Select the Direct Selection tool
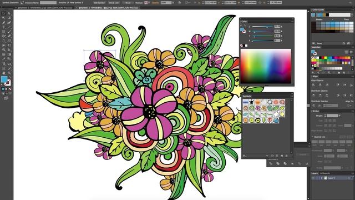 pyautogui.click(x=9, y=13)
